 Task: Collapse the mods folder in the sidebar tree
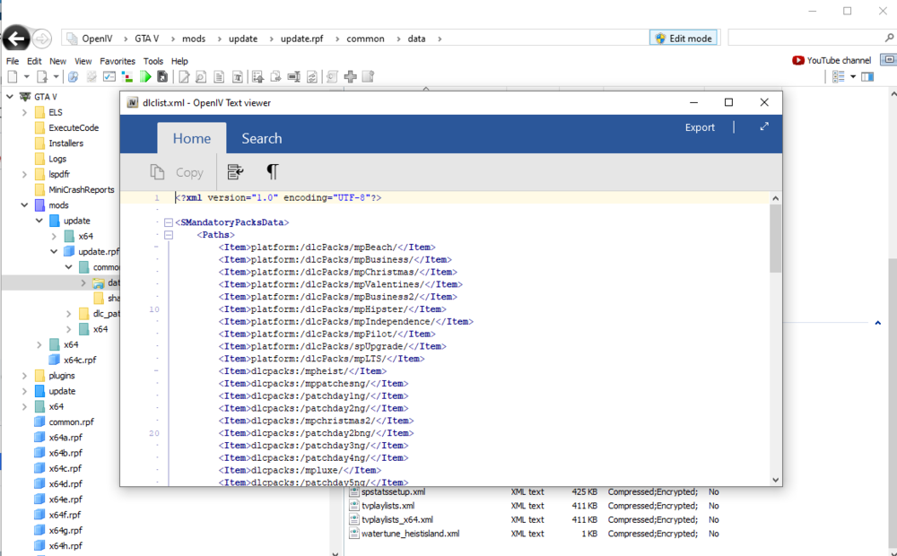25,204
